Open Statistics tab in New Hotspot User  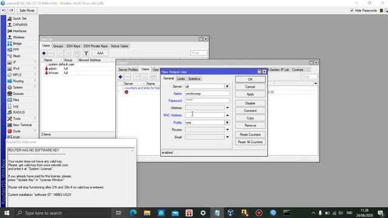point(194,79)
